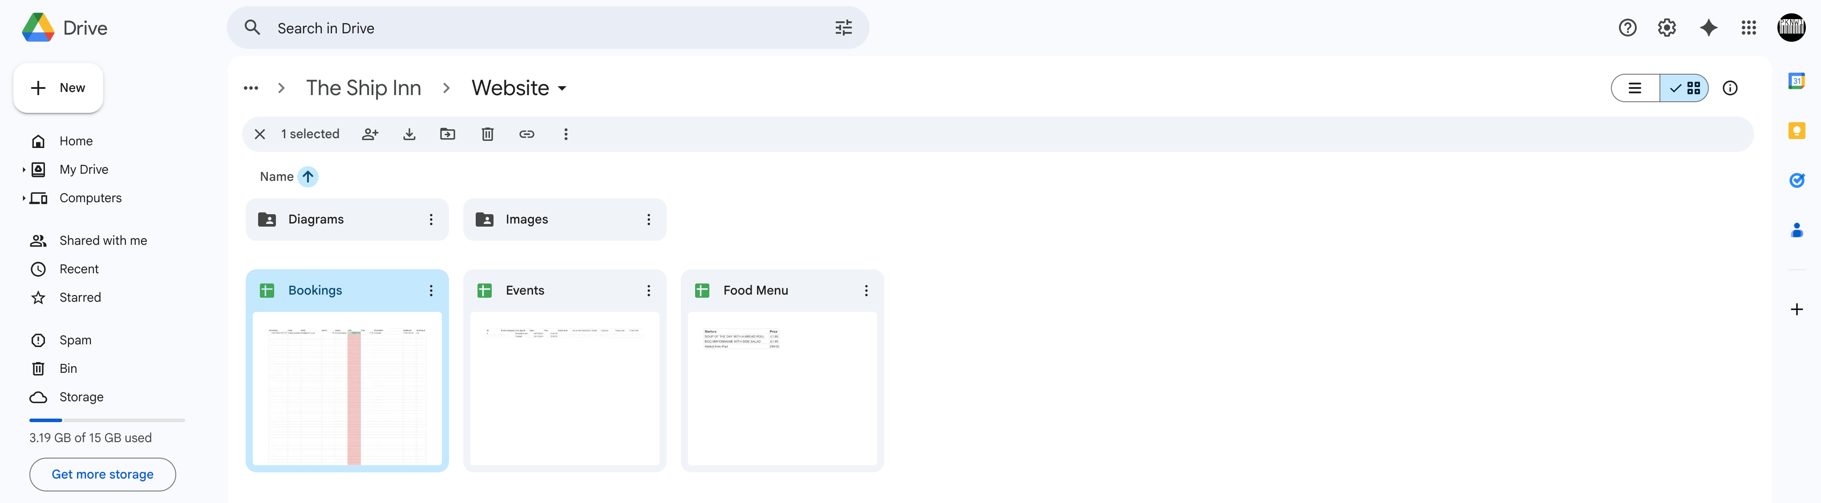Image resolution: width=1821 pixels, height=503 pixels.
Task: Open the Name sort options
Action: (x=276, y=176)
